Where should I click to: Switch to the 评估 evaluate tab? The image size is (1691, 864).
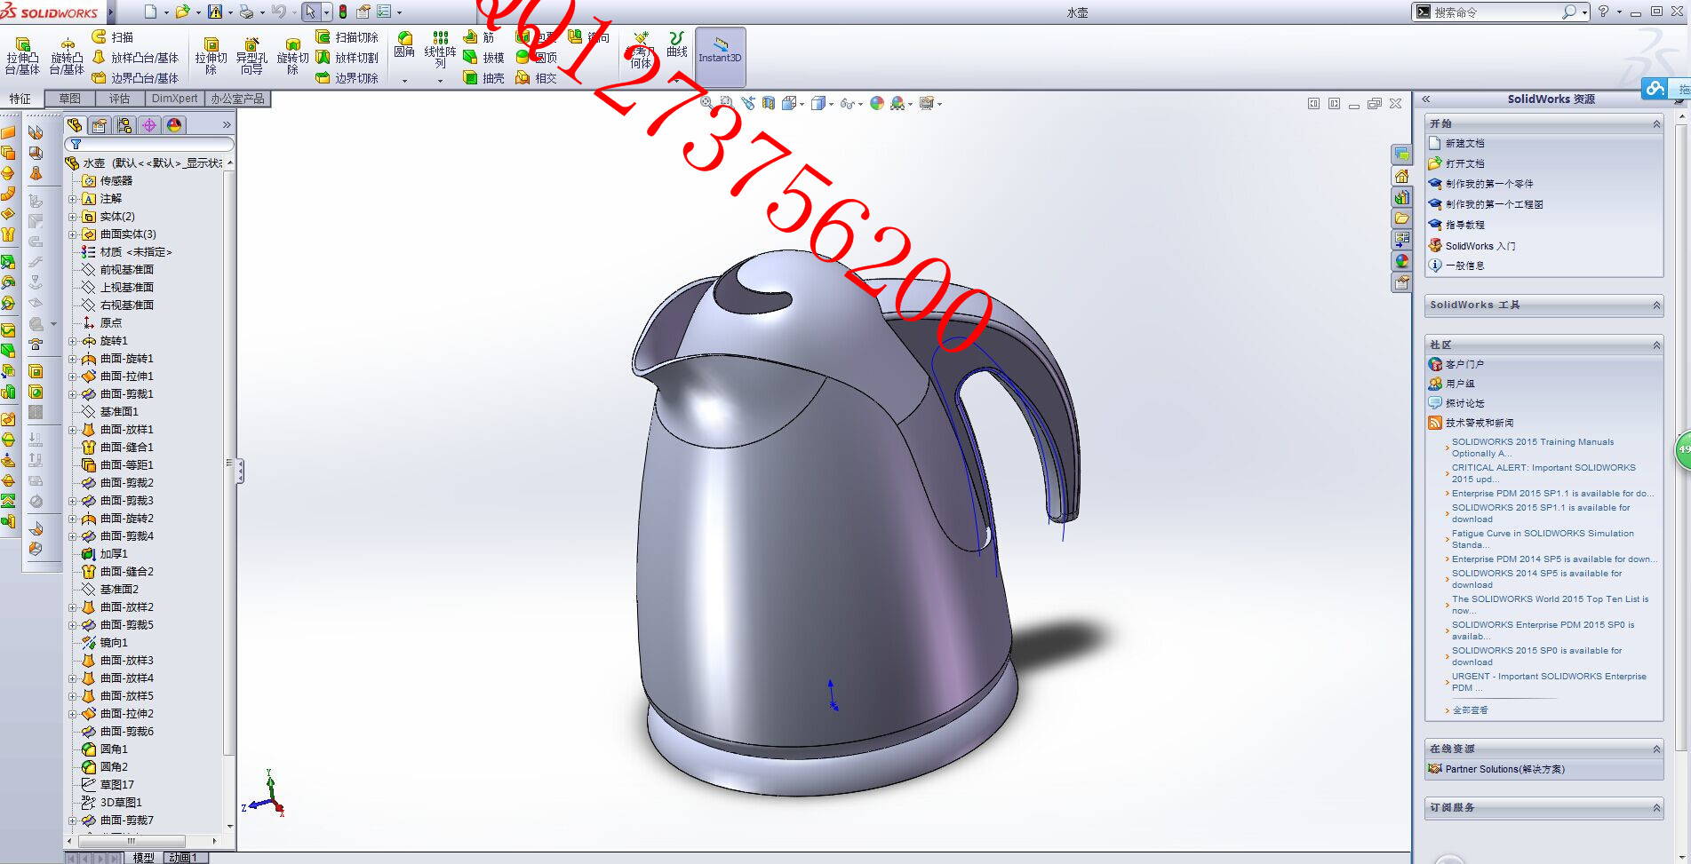tap(119, 99)
